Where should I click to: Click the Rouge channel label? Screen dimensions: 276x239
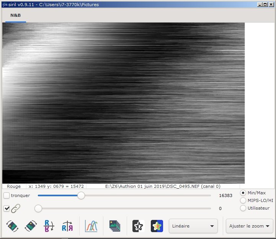[x=14, y=186]
